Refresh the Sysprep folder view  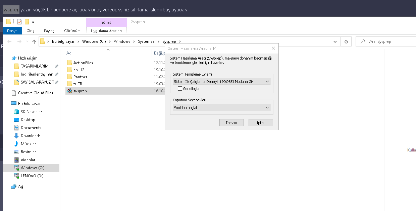pos(346,41)
